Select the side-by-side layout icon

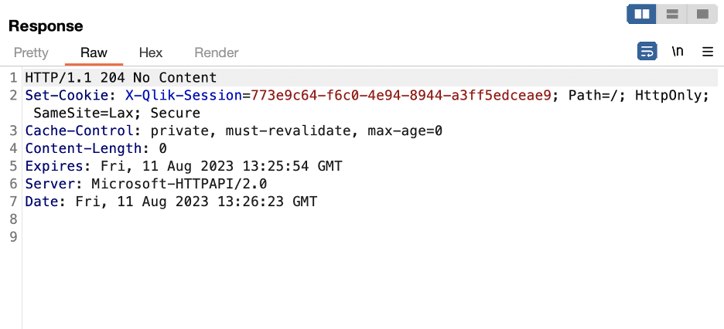click(641, 14)
